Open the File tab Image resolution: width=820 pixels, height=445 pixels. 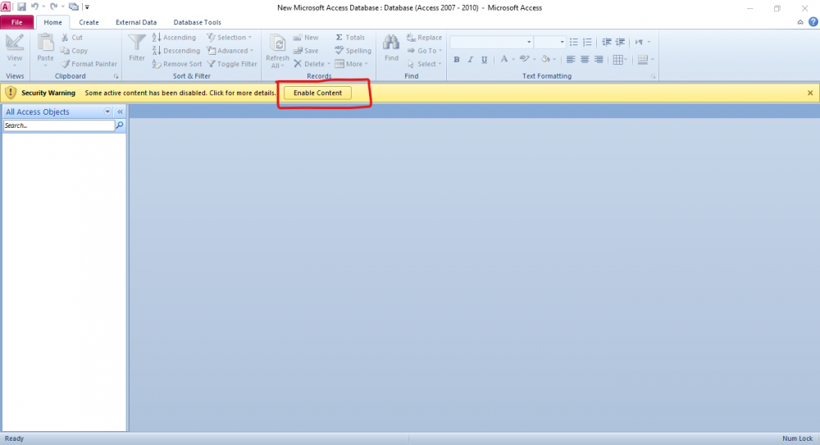[16, 22]
